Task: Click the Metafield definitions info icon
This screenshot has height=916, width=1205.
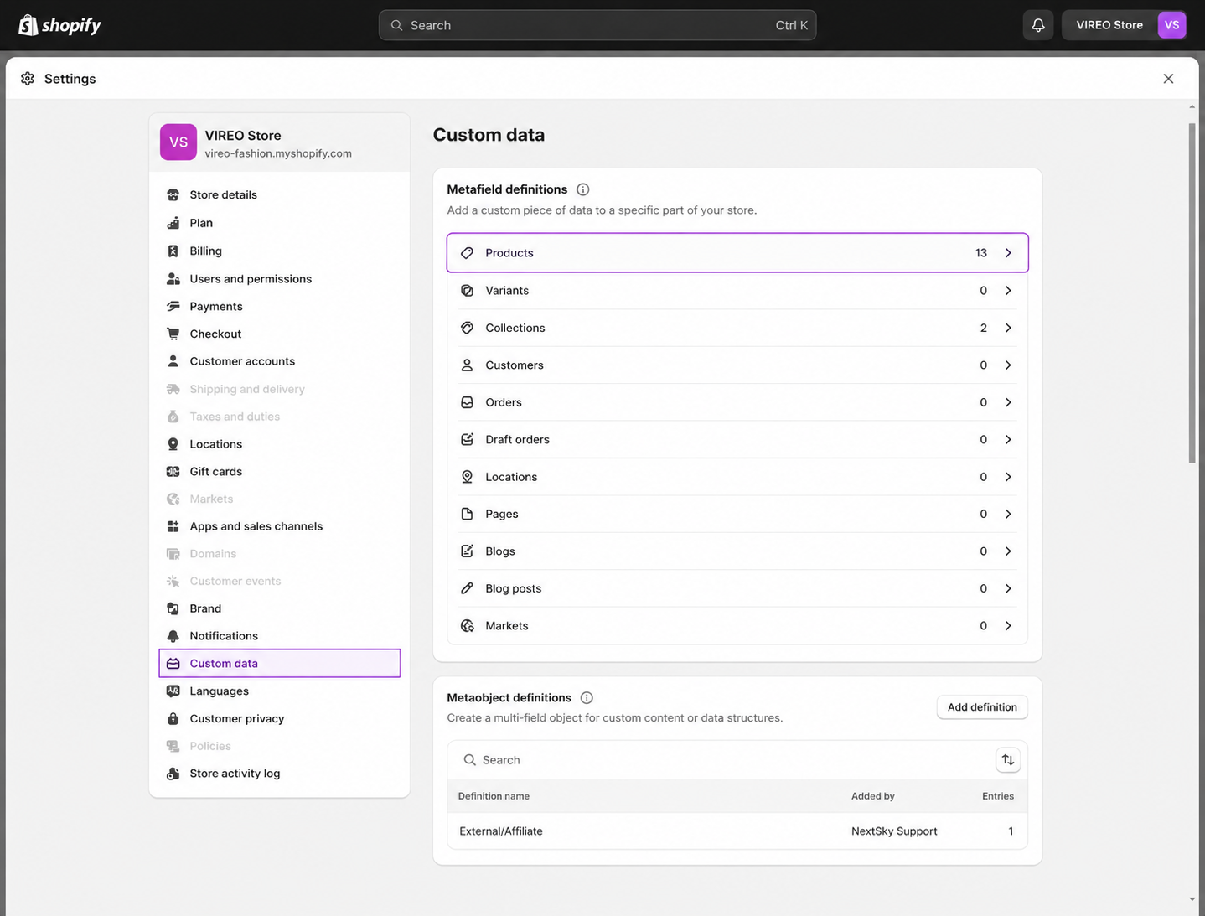Action: [x=583, y=189]
